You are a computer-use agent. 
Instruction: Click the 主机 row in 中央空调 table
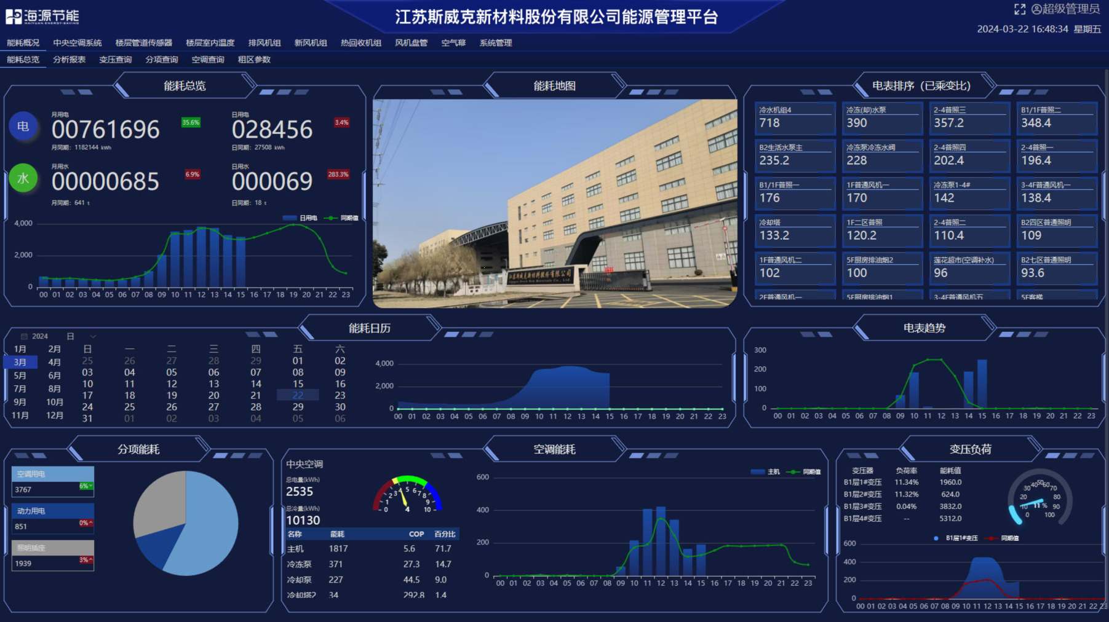[372, 549]
